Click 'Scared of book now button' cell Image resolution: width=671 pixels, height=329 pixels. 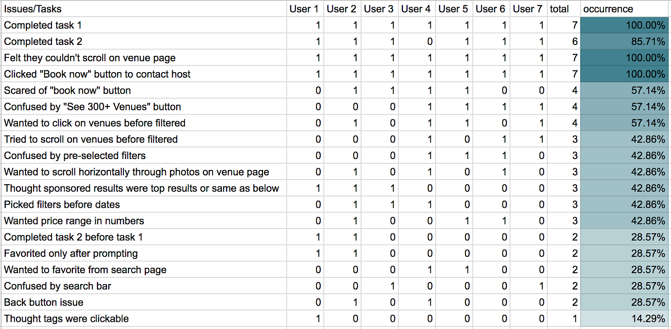[x=68, y=91]
